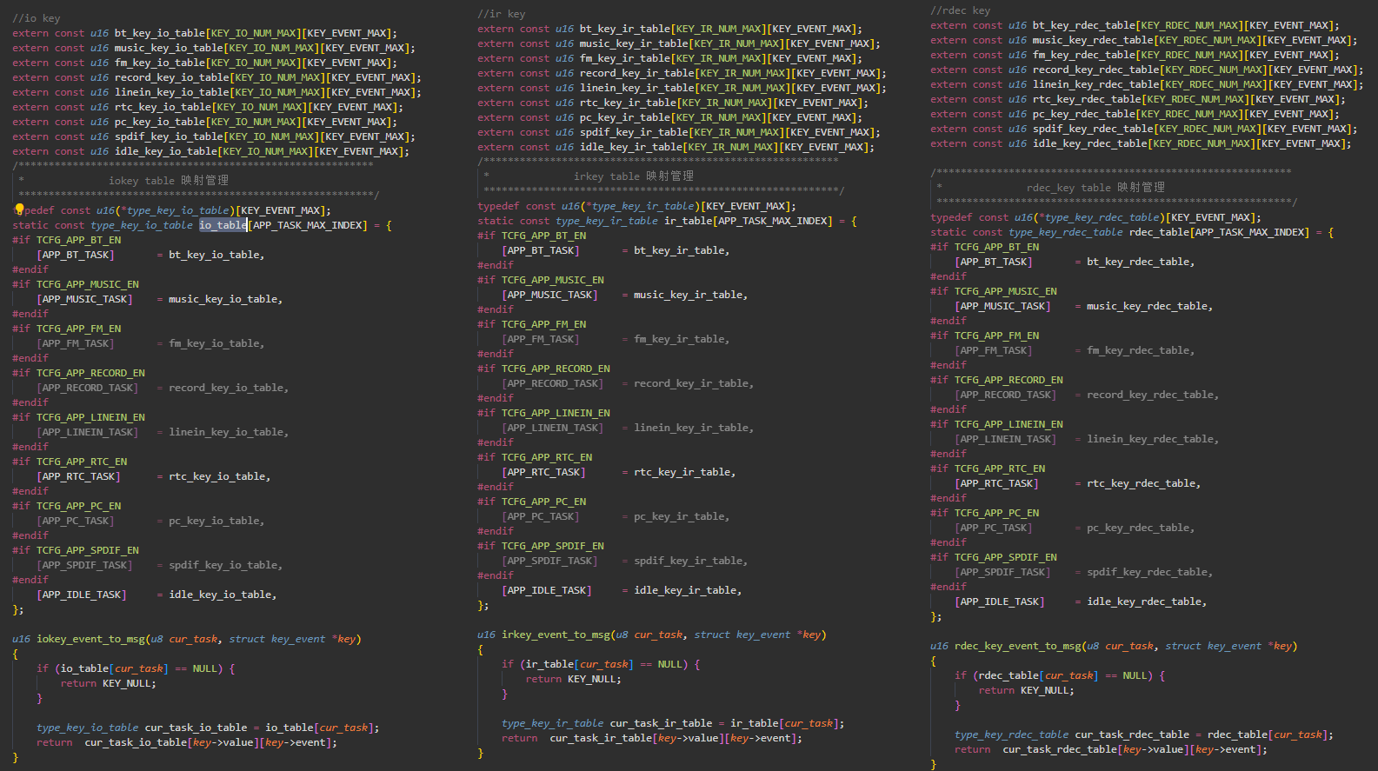
Task: Click the 'rtc_key_io_table,' initializer value
Action: [220, 476]
